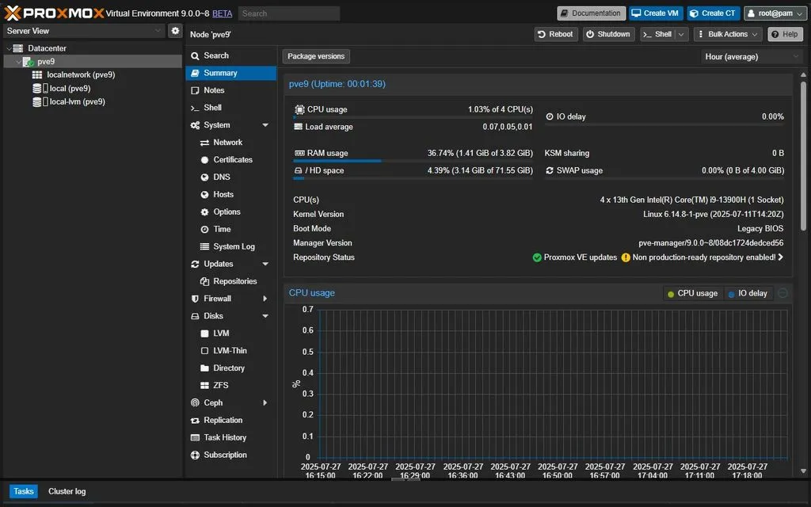
Task: Toggle IO delay series in the chart legend
Action: coord(748,292)
